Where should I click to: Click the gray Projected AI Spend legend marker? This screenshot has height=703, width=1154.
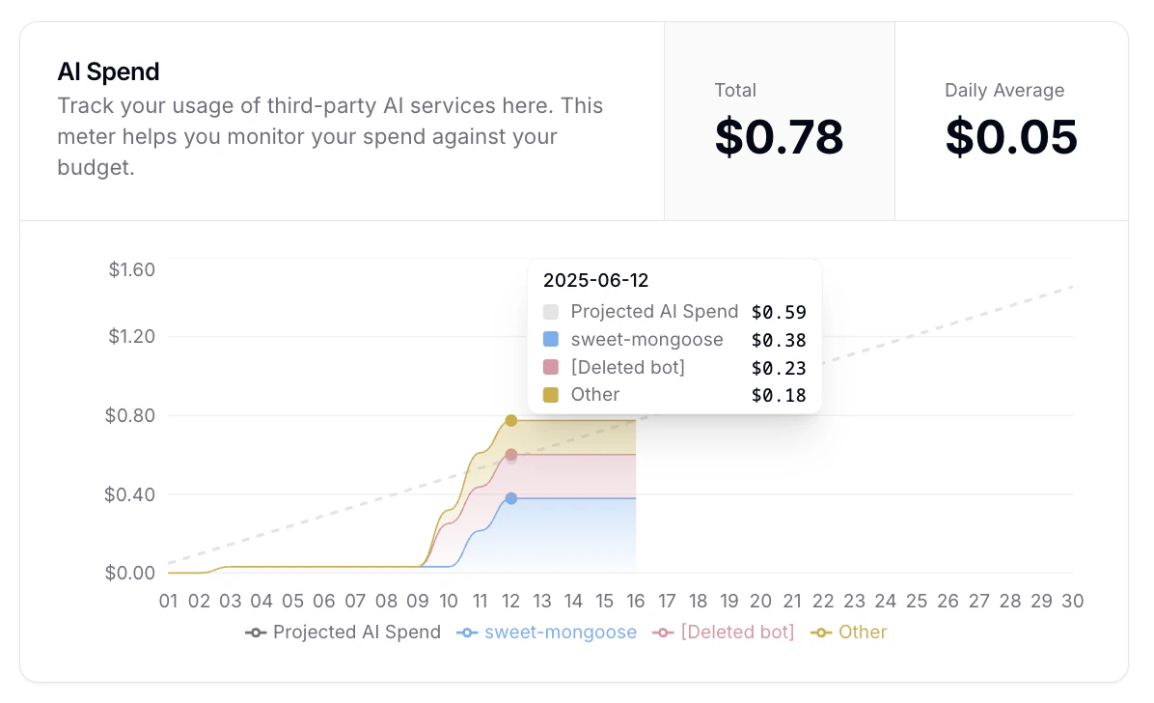pos(255,633)
